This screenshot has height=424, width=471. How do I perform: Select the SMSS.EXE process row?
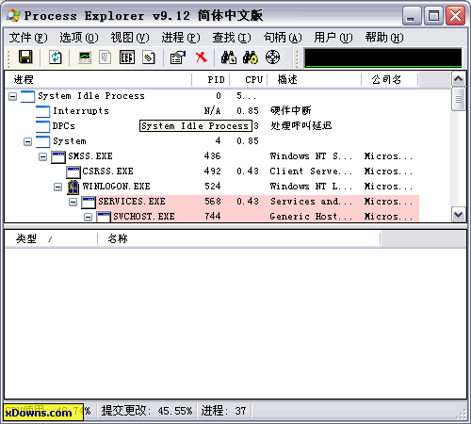coord(212,156)
